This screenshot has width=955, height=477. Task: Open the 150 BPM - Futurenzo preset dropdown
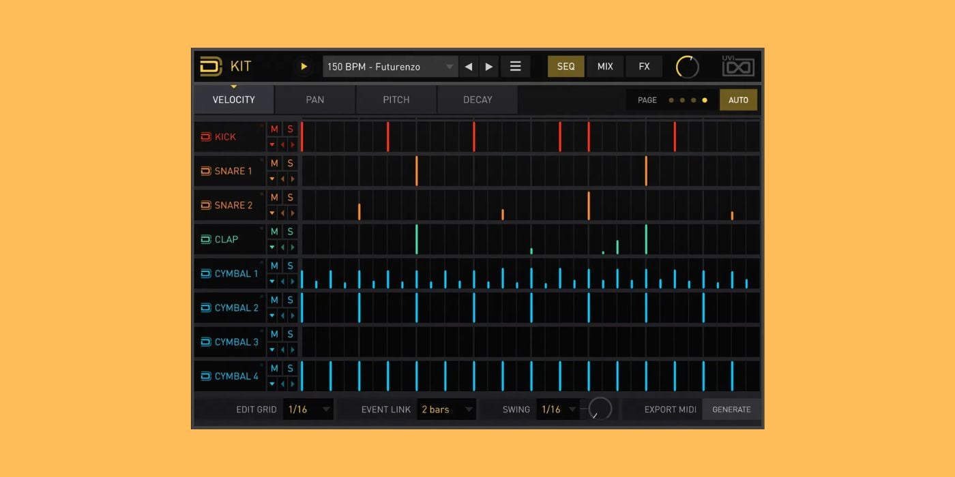click(x=390, y=67)
